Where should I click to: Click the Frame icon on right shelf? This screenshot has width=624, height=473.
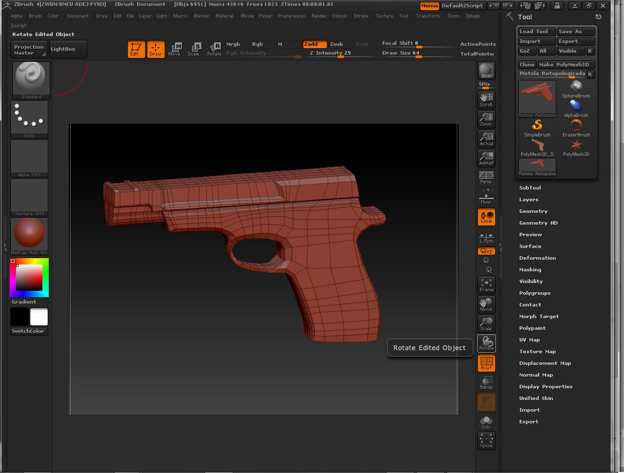[x=486, y=285]
